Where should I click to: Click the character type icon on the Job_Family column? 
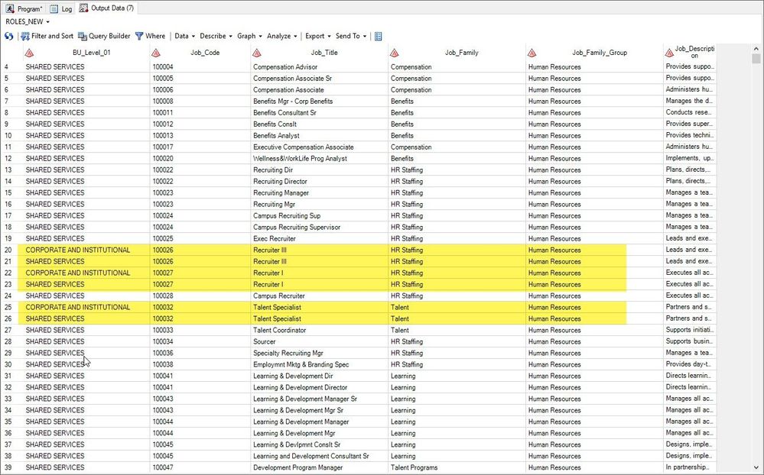pyautogui.click(x=394, y=53)
